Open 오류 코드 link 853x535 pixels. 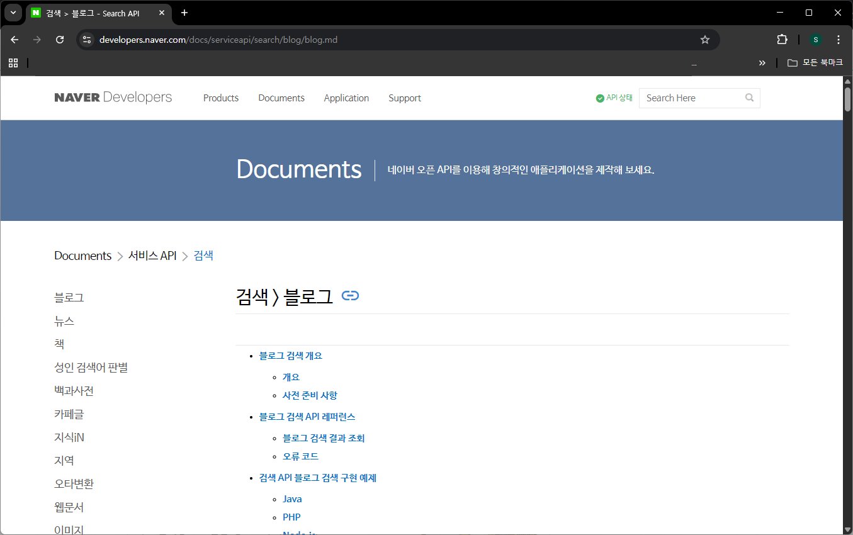(x=300, y=456)
